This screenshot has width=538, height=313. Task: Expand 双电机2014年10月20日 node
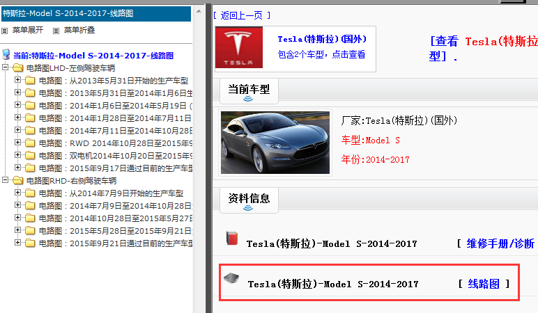pos(17,155)
